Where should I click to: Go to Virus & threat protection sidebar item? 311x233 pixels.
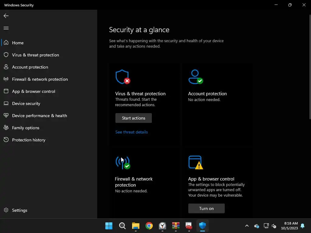click(x=49, y=55)
